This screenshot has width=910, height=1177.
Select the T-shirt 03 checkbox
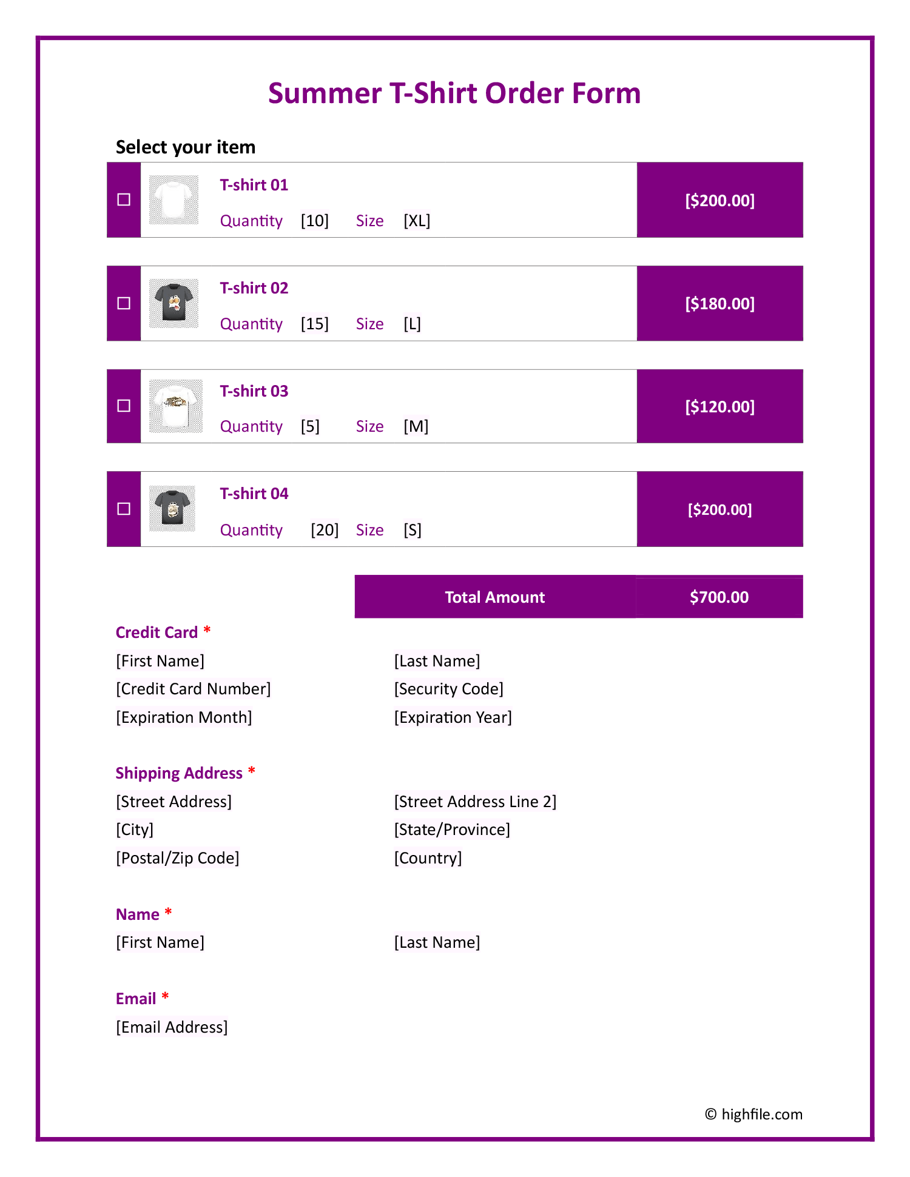(124, 406)
